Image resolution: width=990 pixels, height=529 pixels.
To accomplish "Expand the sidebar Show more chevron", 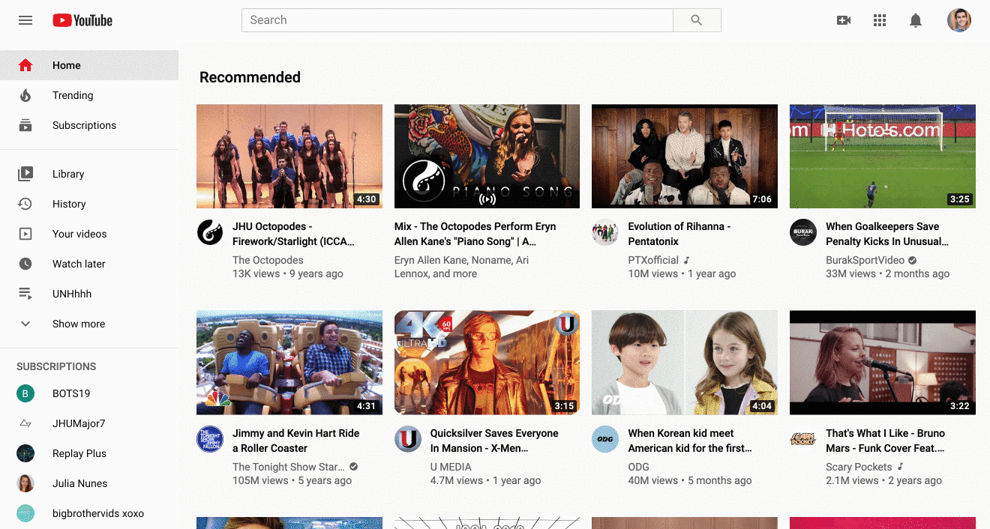I will pos(25,324).
